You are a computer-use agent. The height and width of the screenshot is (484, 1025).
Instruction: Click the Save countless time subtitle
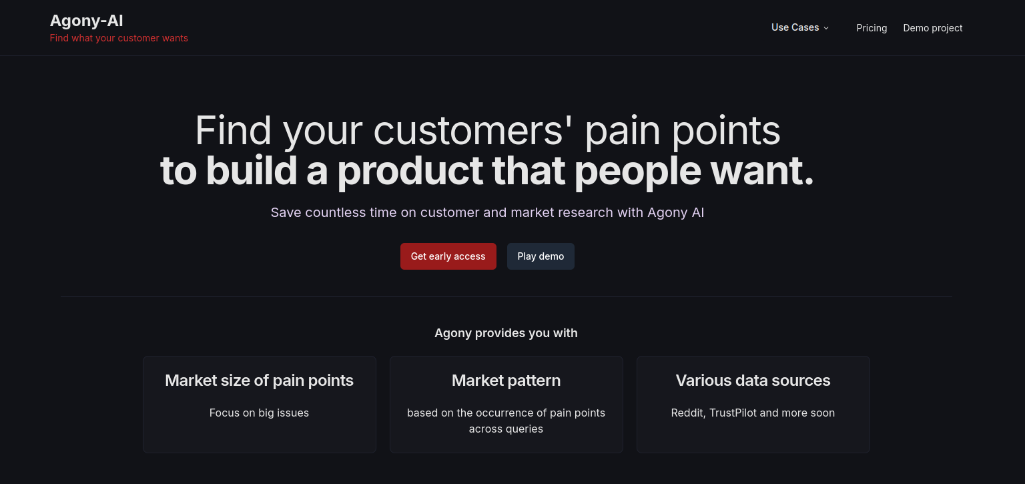487,212
